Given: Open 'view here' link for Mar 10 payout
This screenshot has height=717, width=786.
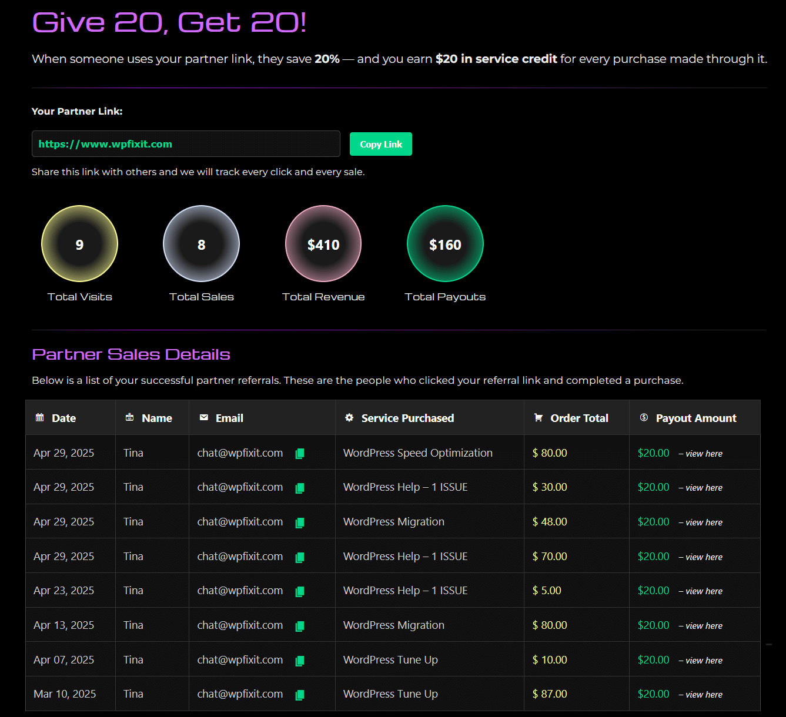Looking at the screenshot, I should 704,695.
